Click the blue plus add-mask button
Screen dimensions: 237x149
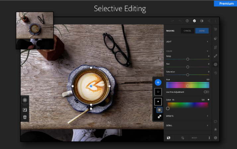click(158, 82)
